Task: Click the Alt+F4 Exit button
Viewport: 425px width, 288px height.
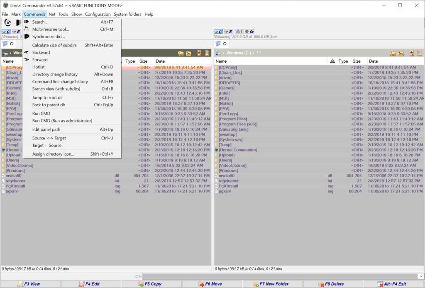Action: click(x=395, y=284)
